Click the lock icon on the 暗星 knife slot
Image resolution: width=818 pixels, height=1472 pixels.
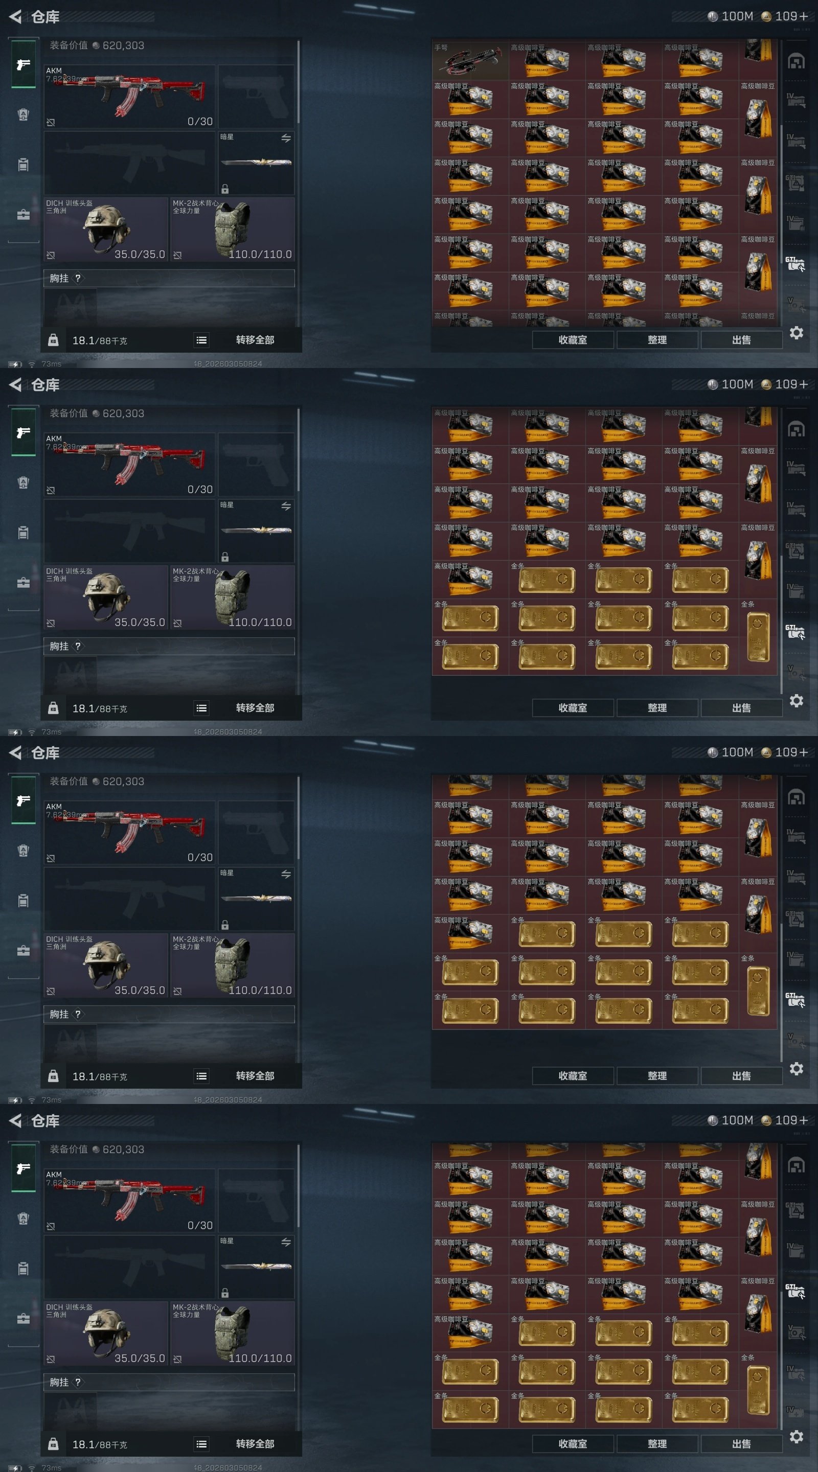click(225, 189)
